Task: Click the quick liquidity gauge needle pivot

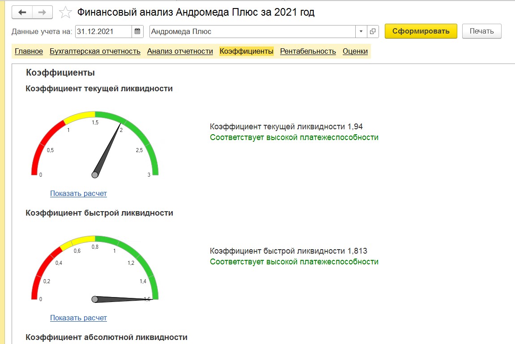Action: coord(95,299)
